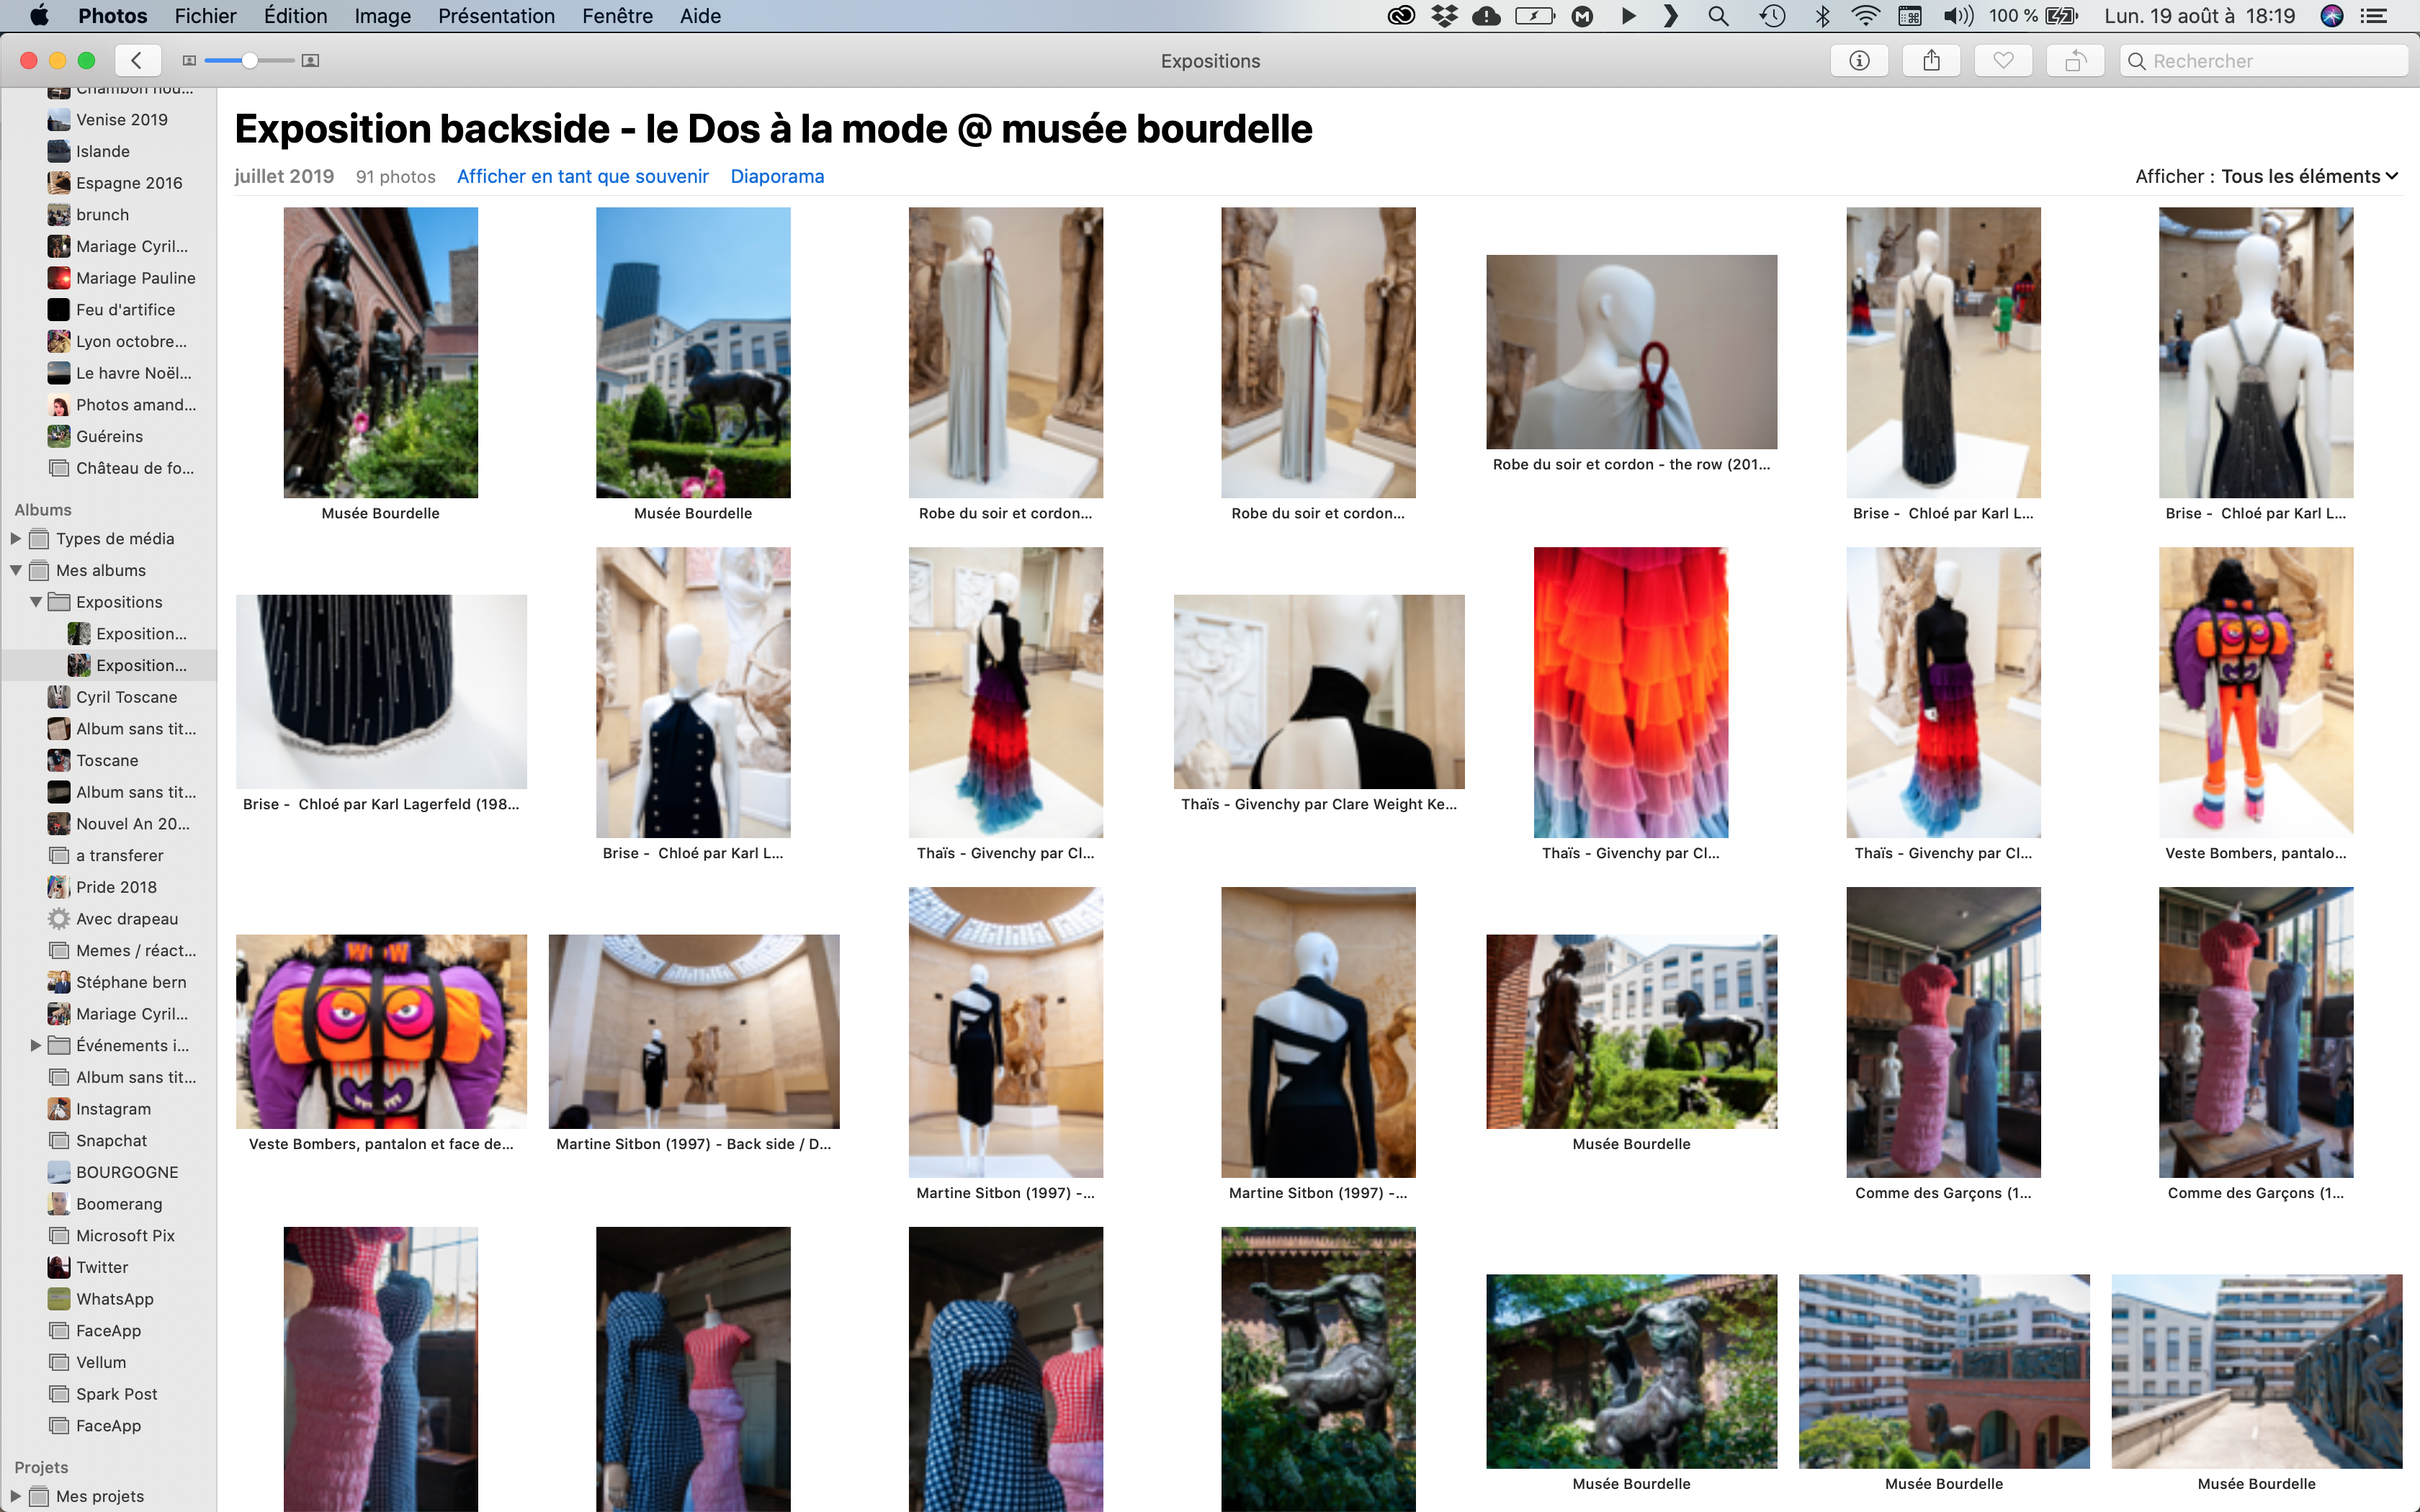Image resolution: width=2420 pixels, height=1512 pixels.
Task: Select Robe du soir the row close-up photo
Action: pyautogui.click(x=1631, y=352)
